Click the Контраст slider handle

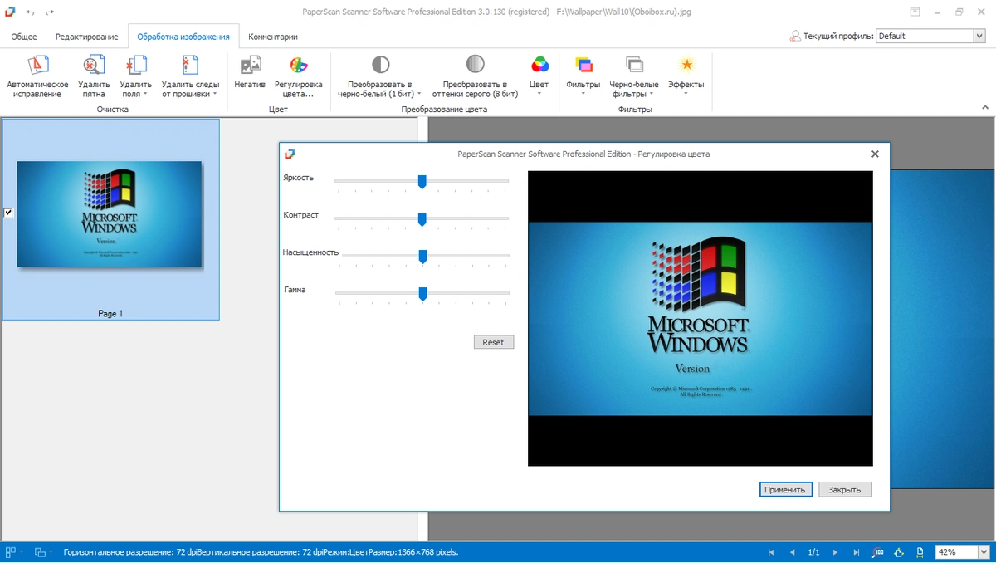tap(422, 219)
